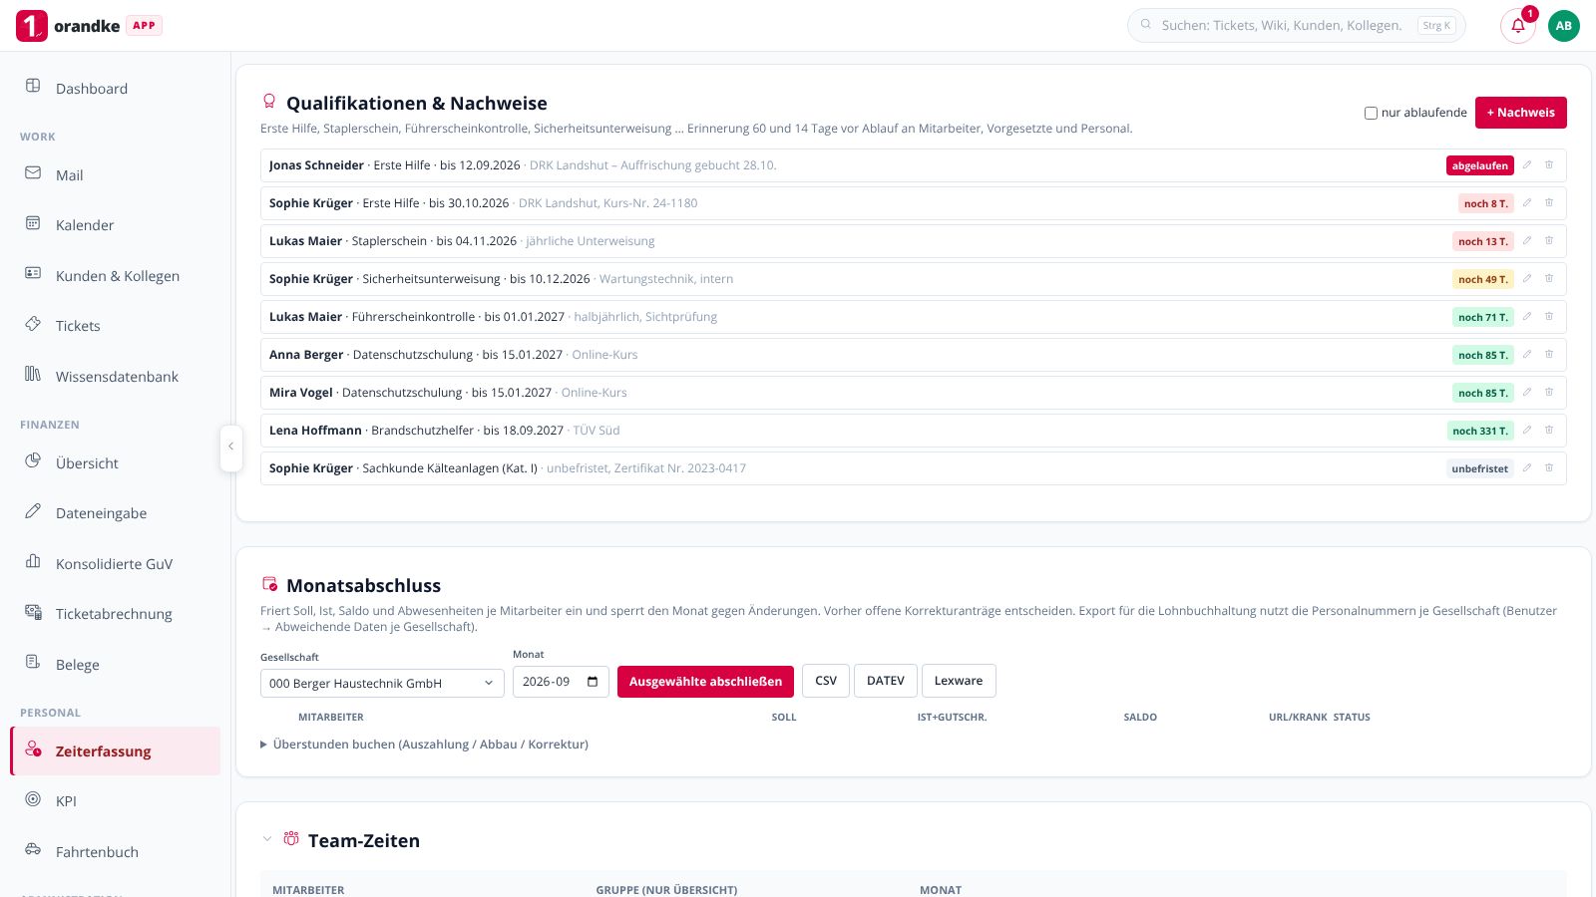Delete Sophie Krüger's Erste Hilfe entry
Image resolution: width=1596 pixels, height=897 pixels.
(1549, 203)
